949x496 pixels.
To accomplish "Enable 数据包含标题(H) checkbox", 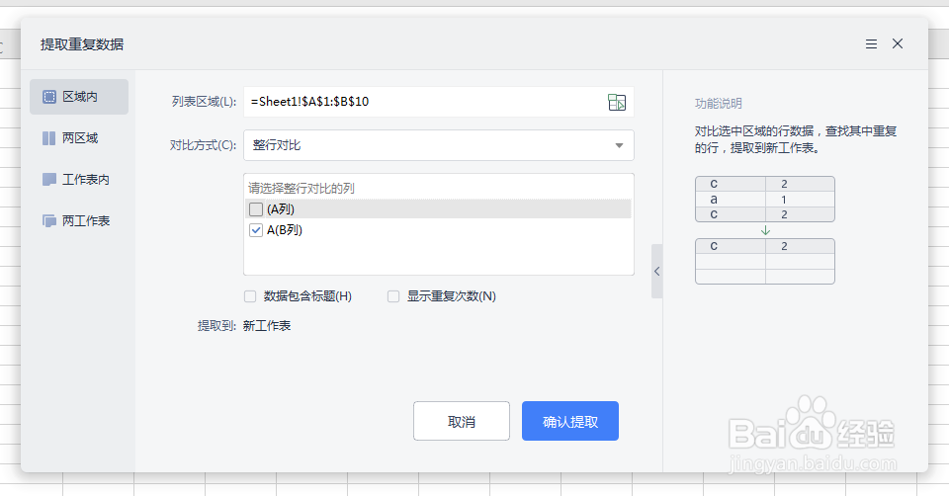I will tap(250, 296).
